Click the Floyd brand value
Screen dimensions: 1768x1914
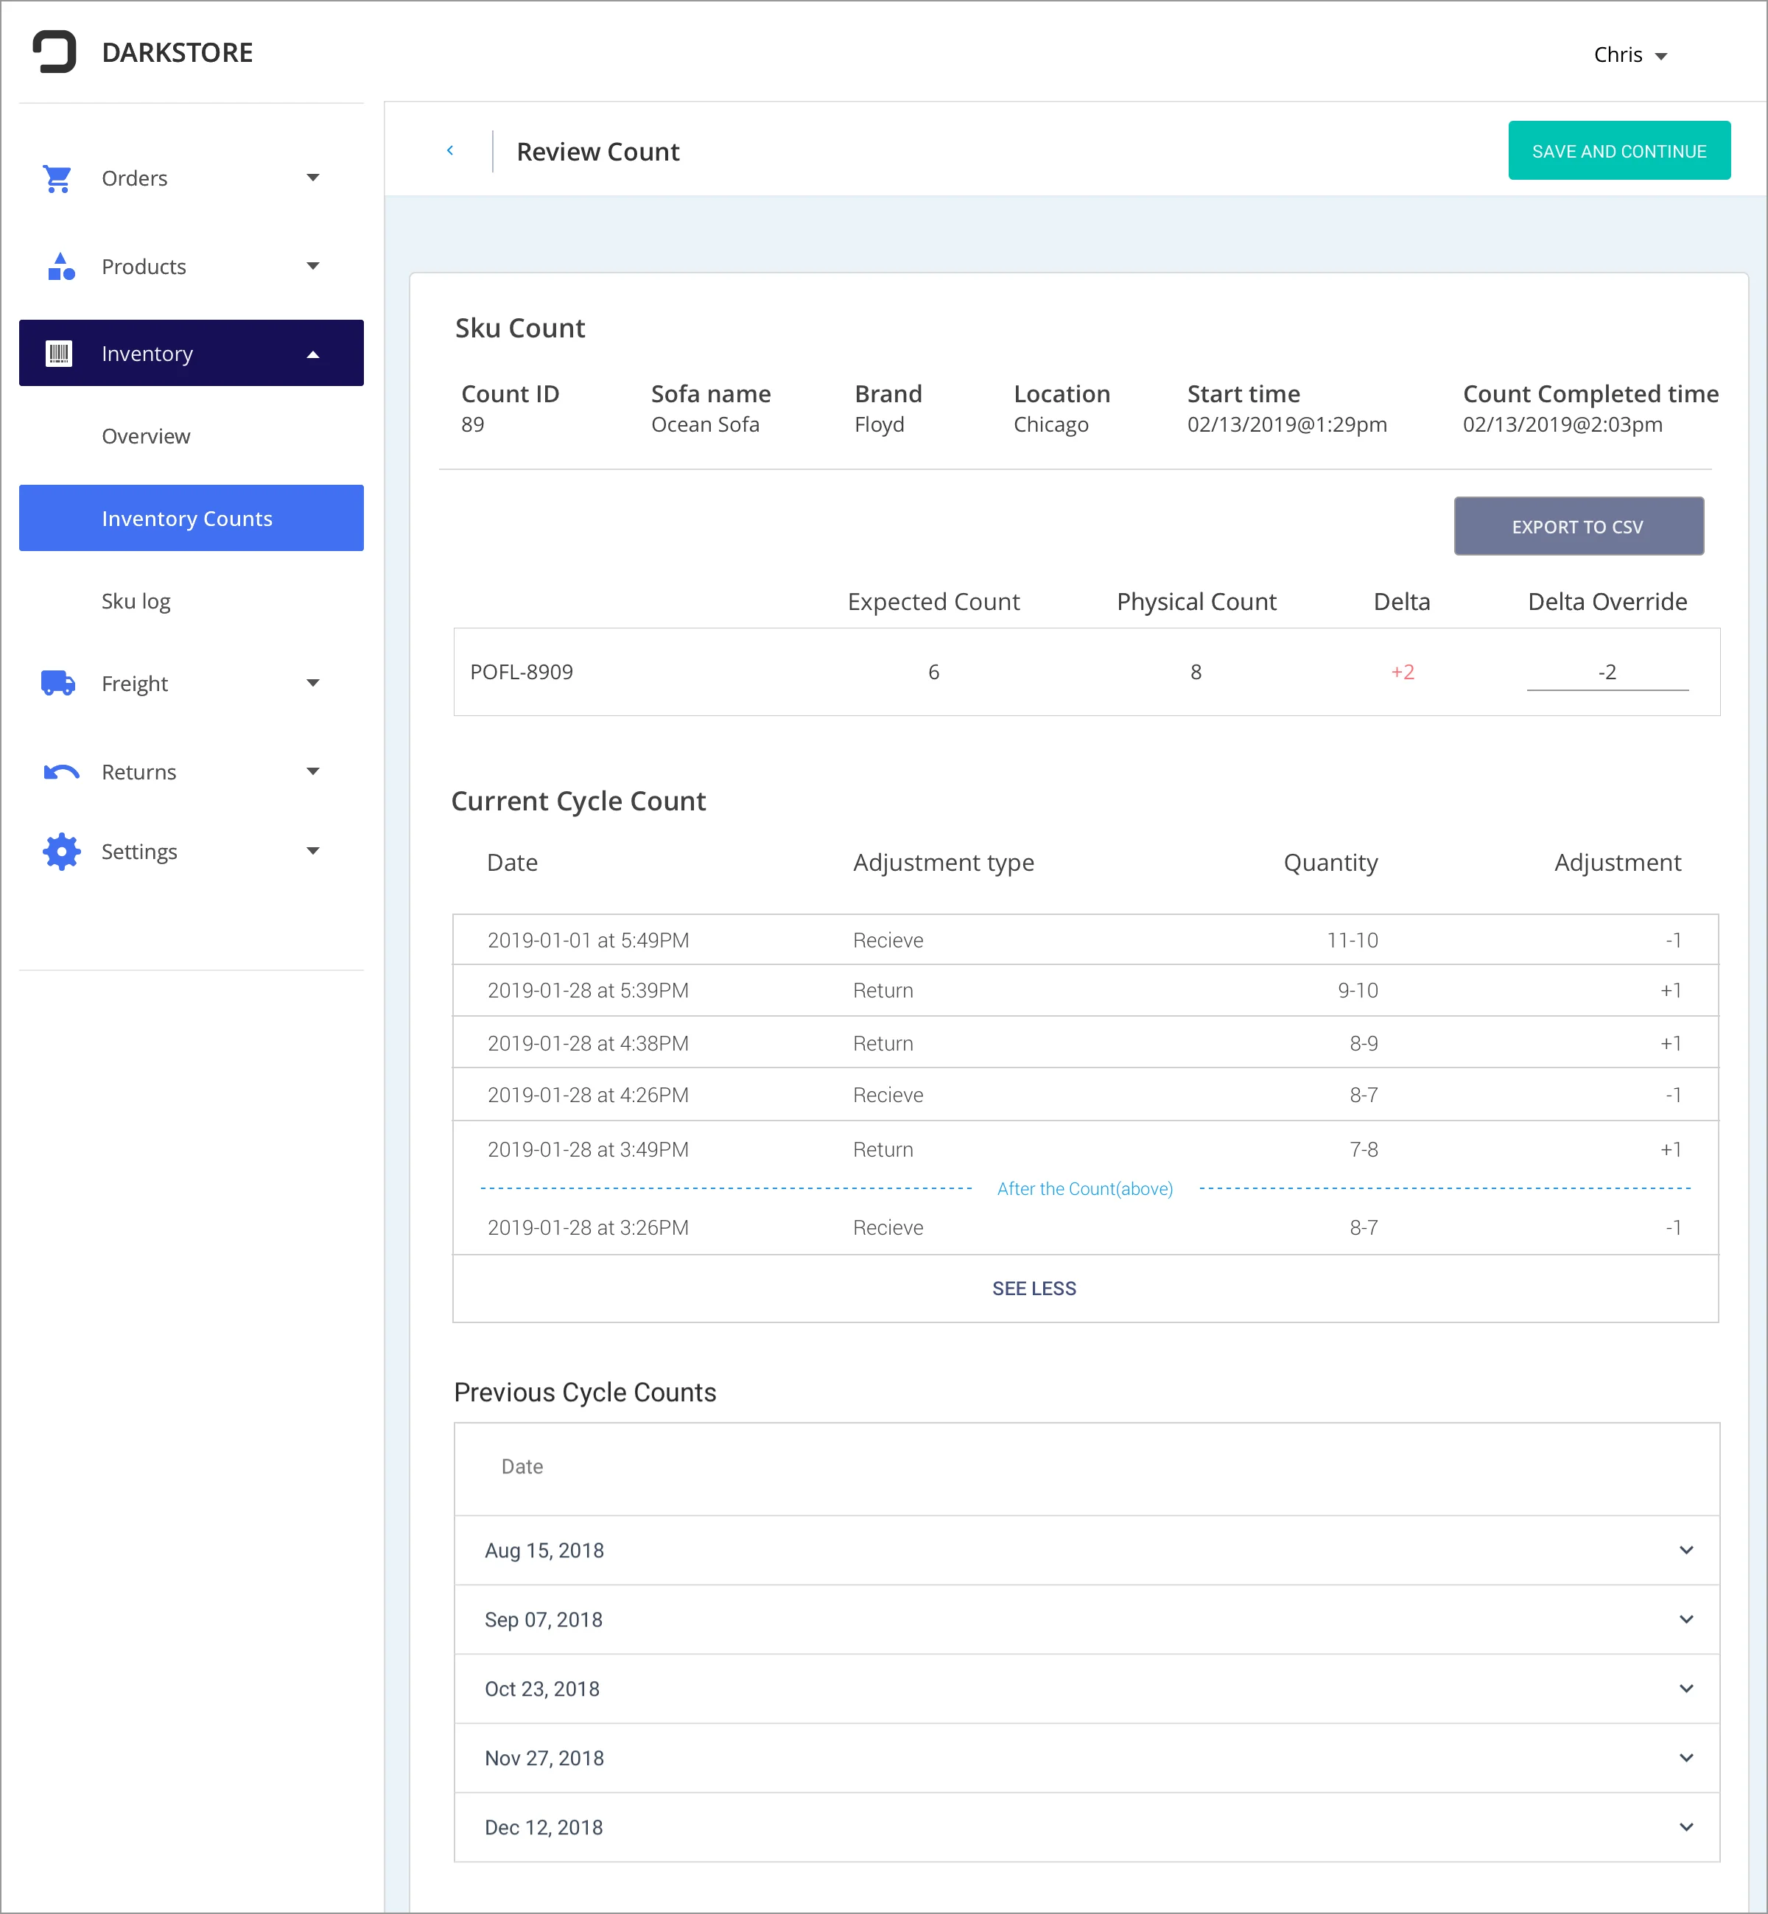(878, 424)
